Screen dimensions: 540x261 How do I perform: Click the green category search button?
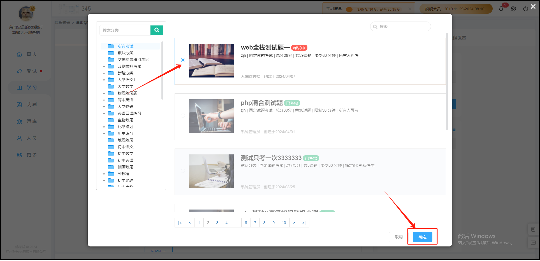157,30
